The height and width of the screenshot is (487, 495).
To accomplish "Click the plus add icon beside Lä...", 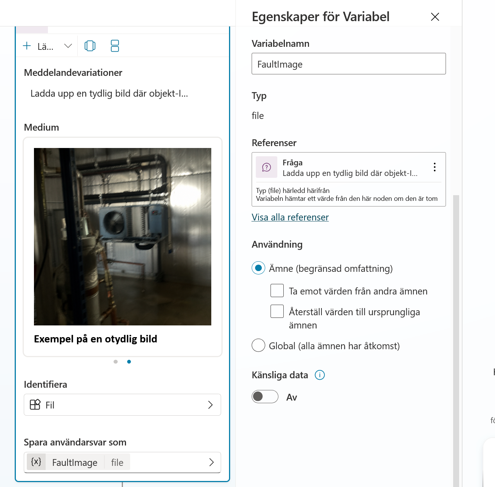I will tap(27, 46).
